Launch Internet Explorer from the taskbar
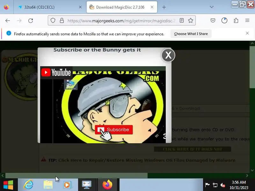 coord(28,185)
